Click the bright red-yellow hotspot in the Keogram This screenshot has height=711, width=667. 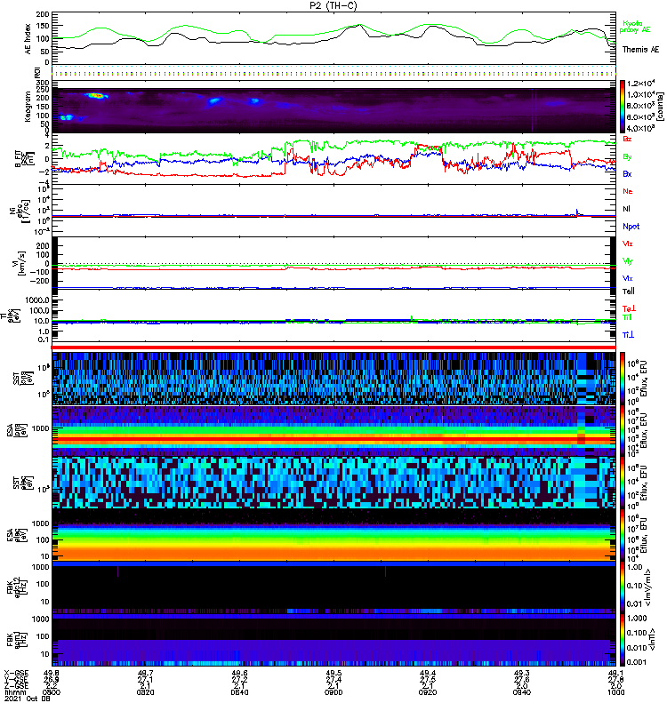96,96
